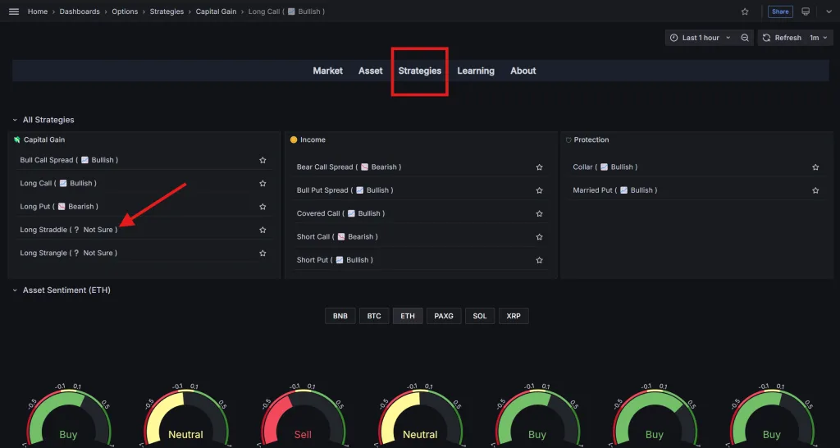Collapse the All Strategies section
The image size is (840, 448).
(x=15, y=120)
